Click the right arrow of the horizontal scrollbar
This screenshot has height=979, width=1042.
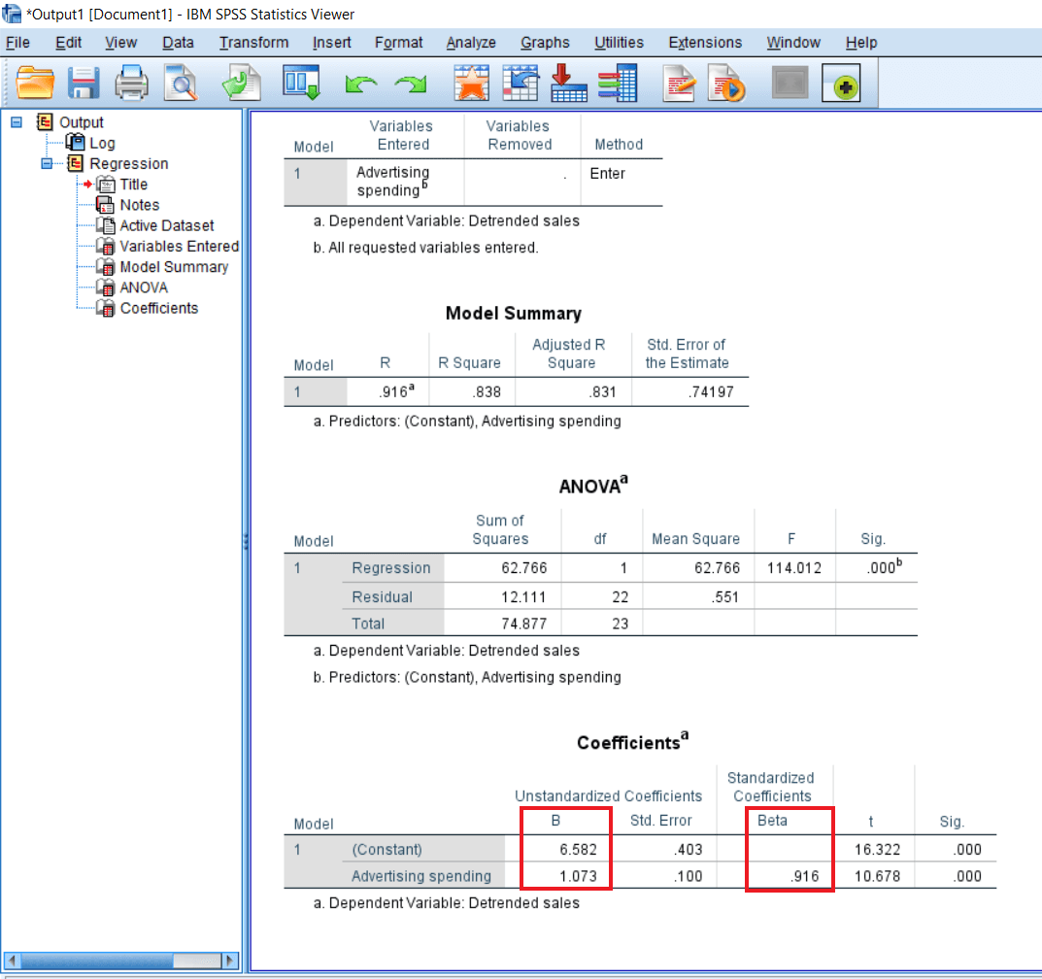pos(230,960)
